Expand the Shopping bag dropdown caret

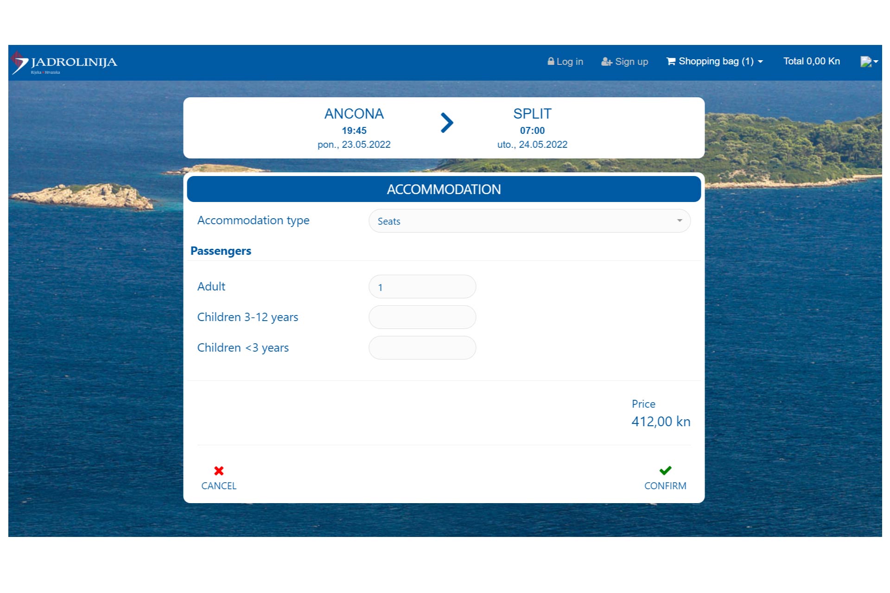click(x=760, y=62)
